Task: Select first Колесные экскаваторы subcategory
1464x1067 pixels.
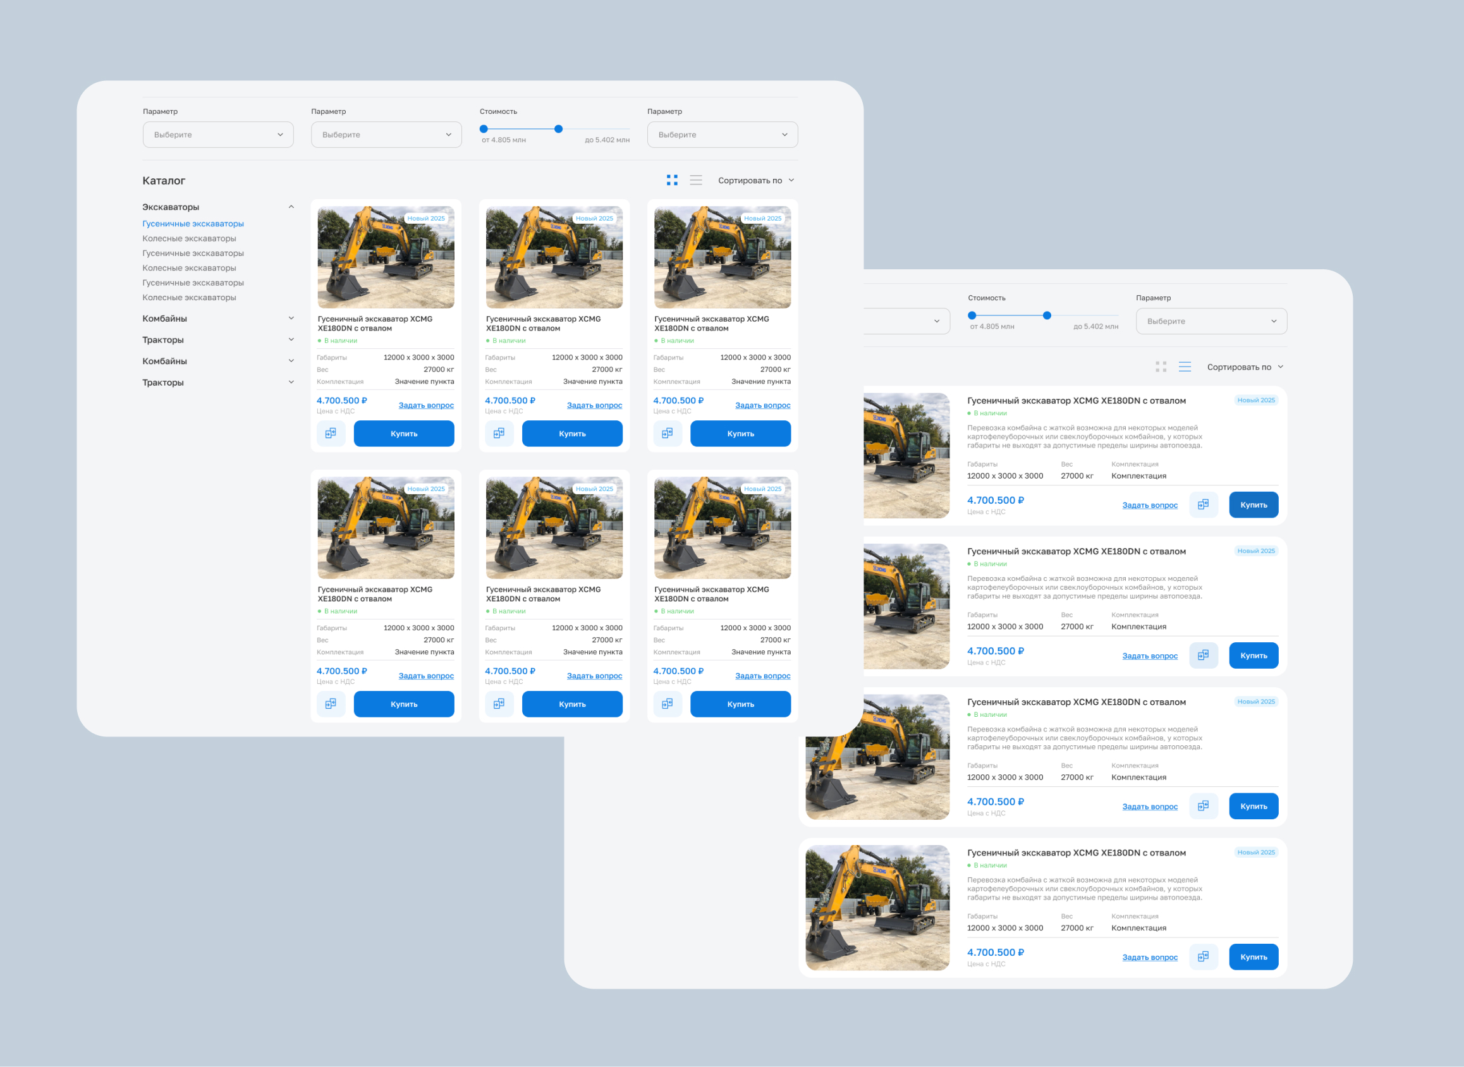Action: click(189, 238)
